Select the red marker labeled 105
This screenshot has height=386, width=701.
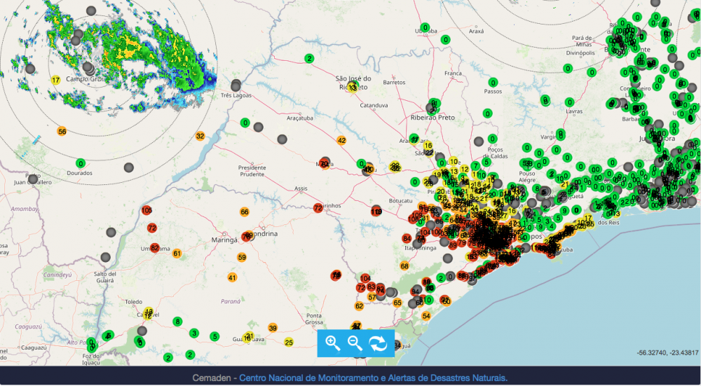click(x=147, y=210)
